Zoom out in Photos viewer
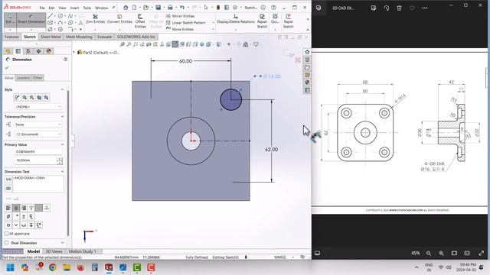The height and width of the screenshot is (275, 490). click(429, 253)
